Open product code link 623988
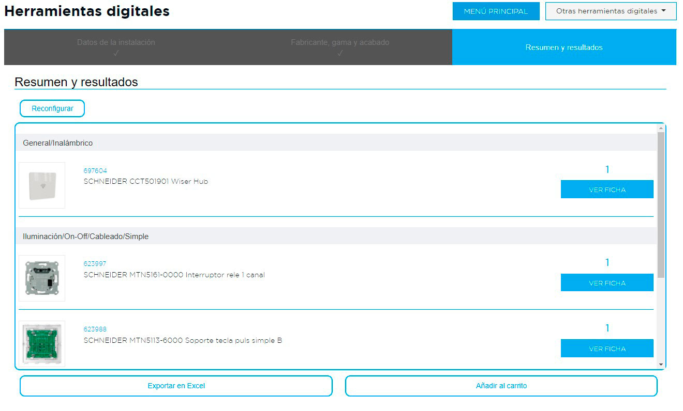The image size is (683, 411). tap(95, 329)
